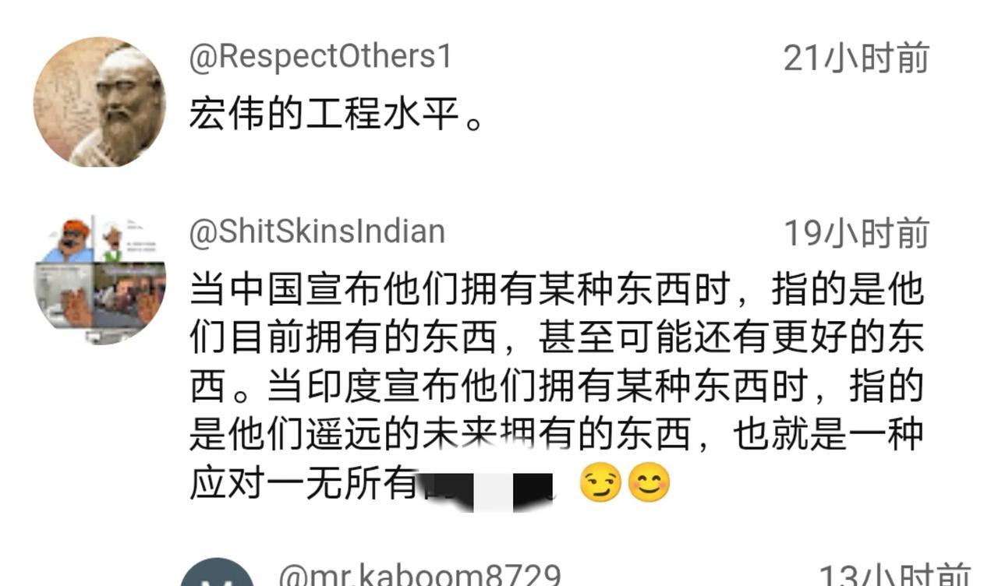Click the words 当印度宣布 in the comment

tap(363, 387)
